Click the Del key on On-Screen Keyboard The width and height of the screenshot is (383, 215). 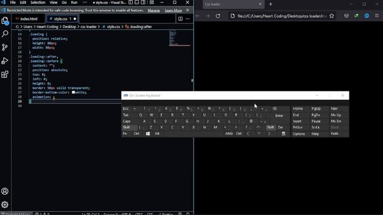(280, 127)
